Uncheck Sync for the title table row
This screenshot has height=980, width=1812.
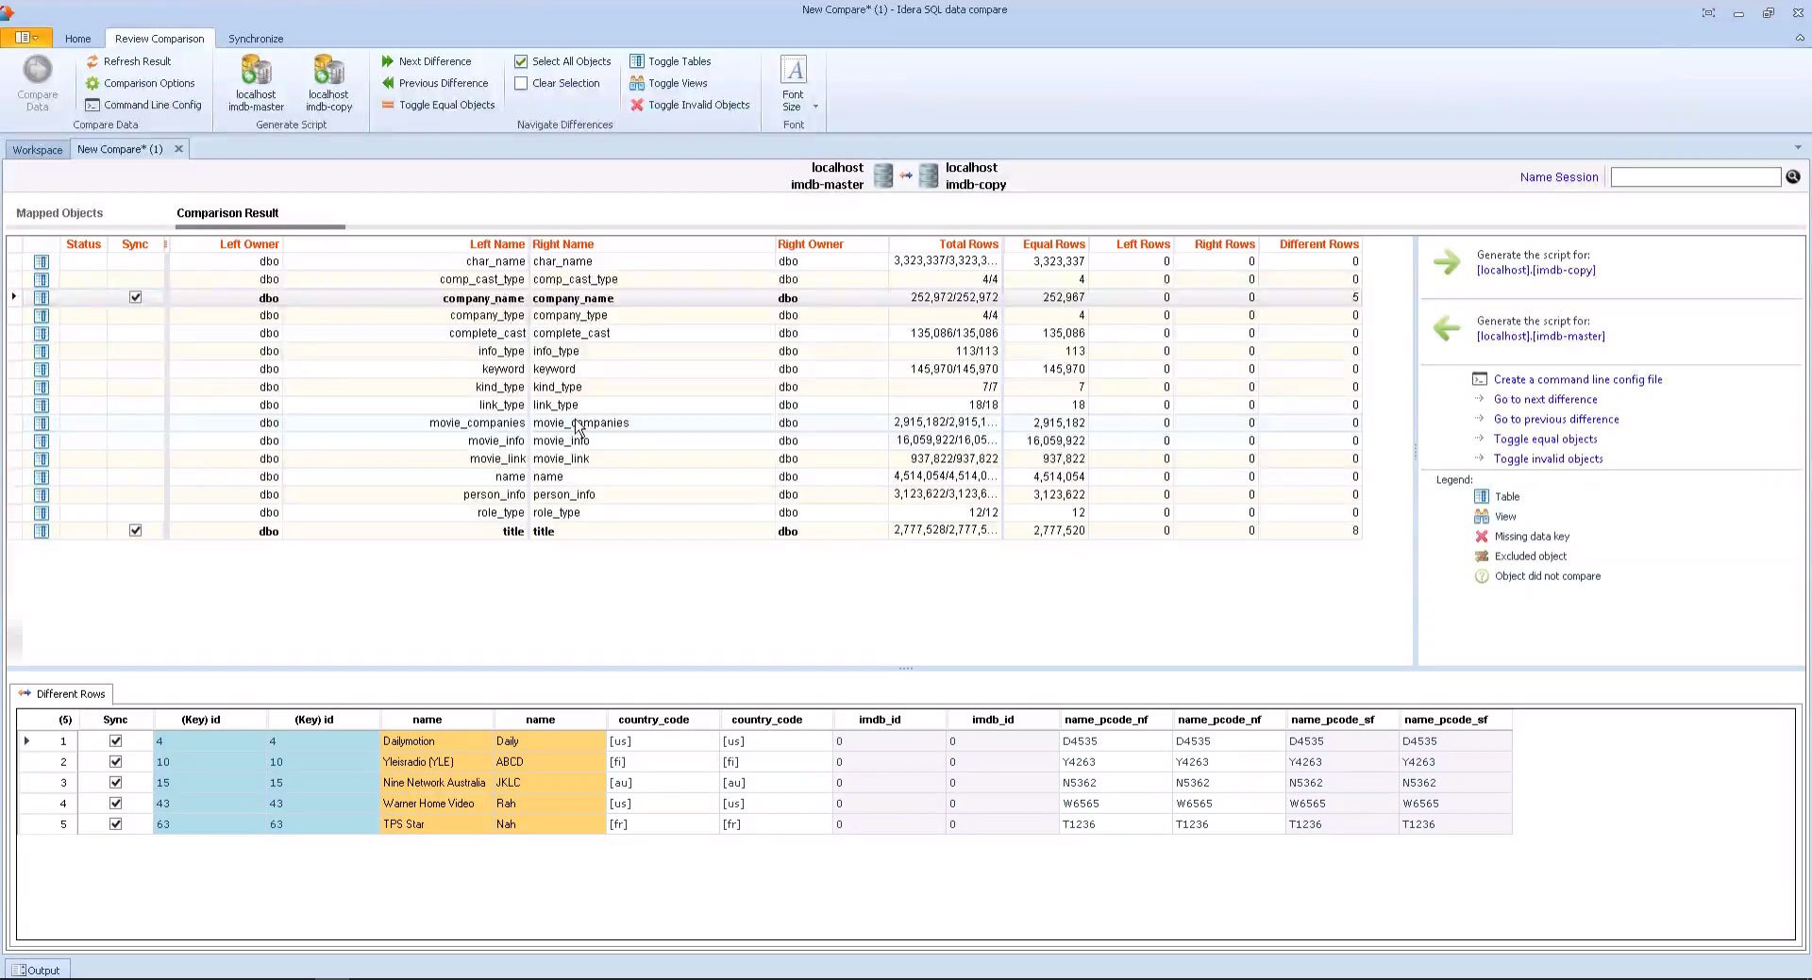(x=135, y=531)
